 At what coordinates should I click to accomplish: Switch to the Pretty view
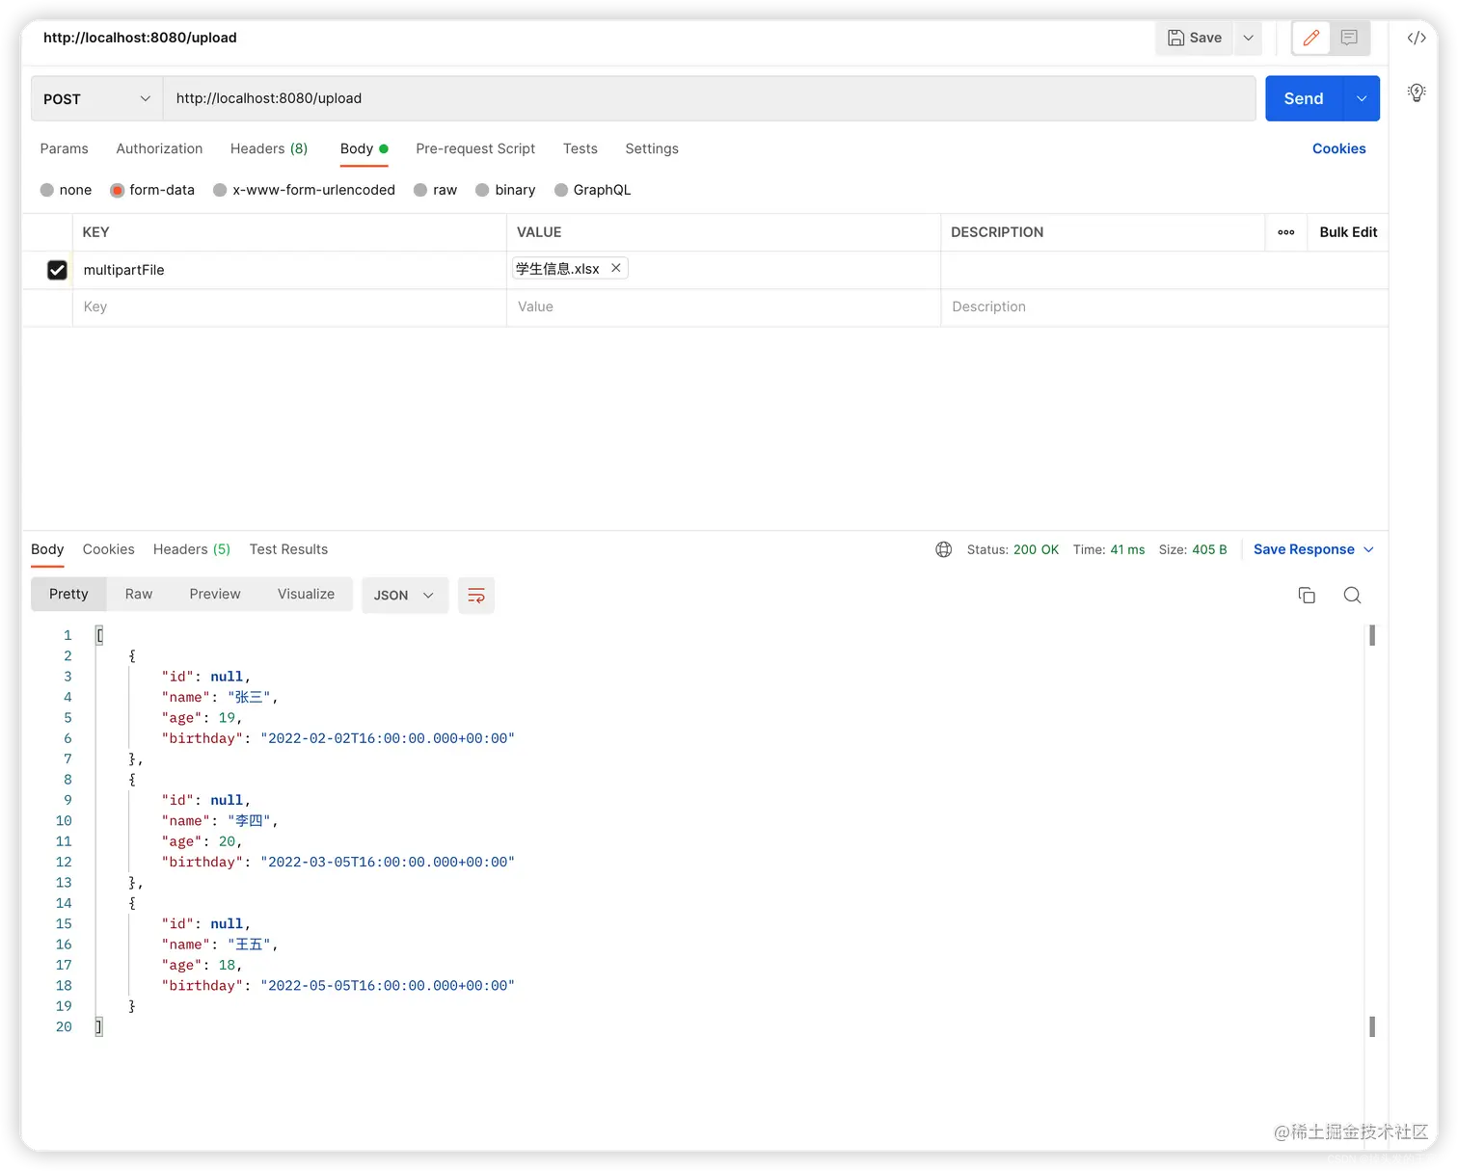pyautogui.click(x=68, y=594)
